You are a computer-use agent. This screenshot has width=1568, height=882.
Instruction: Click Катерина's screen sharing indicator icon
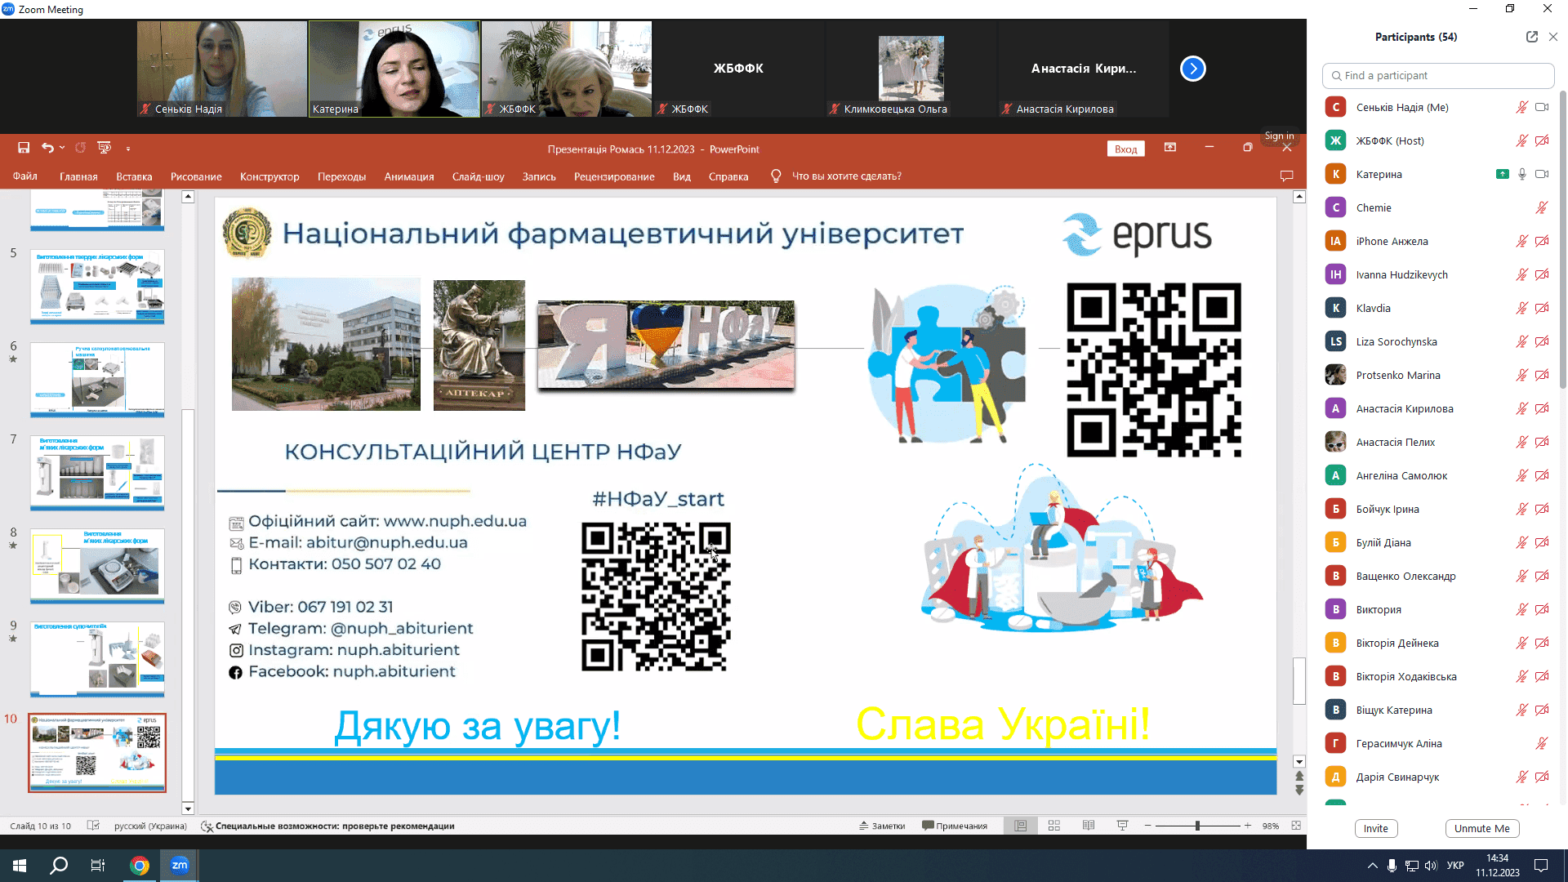point(1502,174)
